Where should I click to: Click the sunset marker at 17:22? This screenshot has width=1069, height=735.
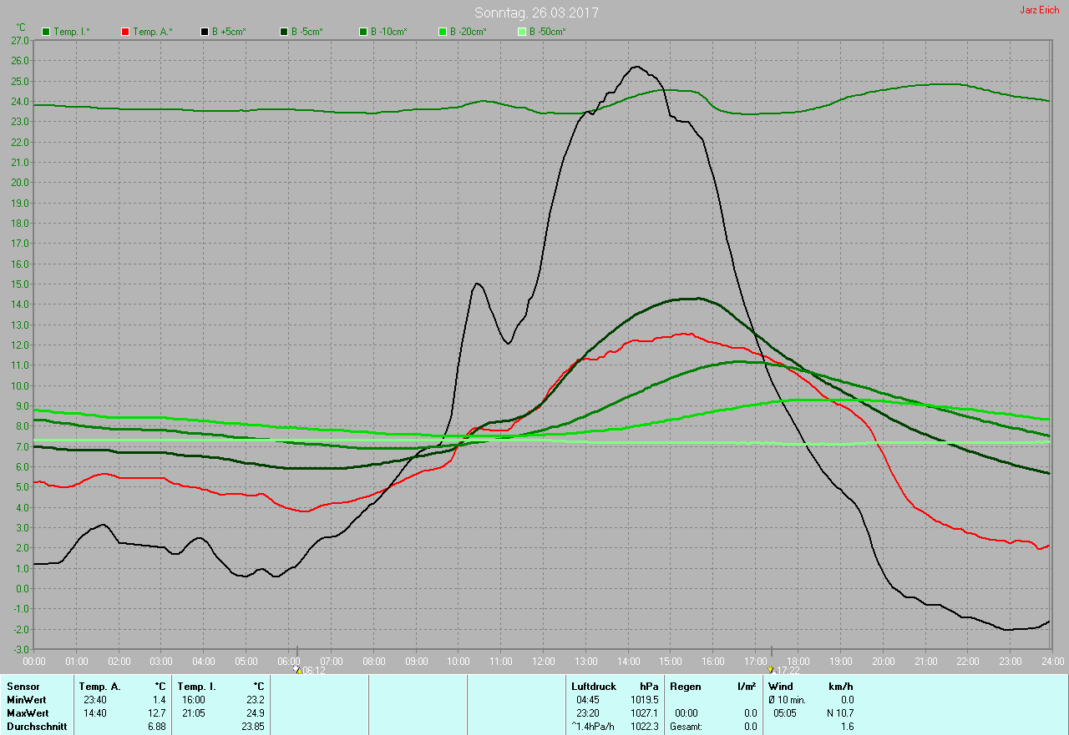771,670
